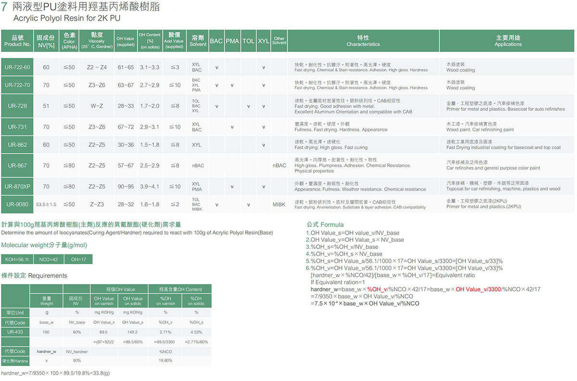This screenshot has width=577, height=381.
Task: Click the nBAC entry in Other Solvent column
Action: (x=279, y=166)
